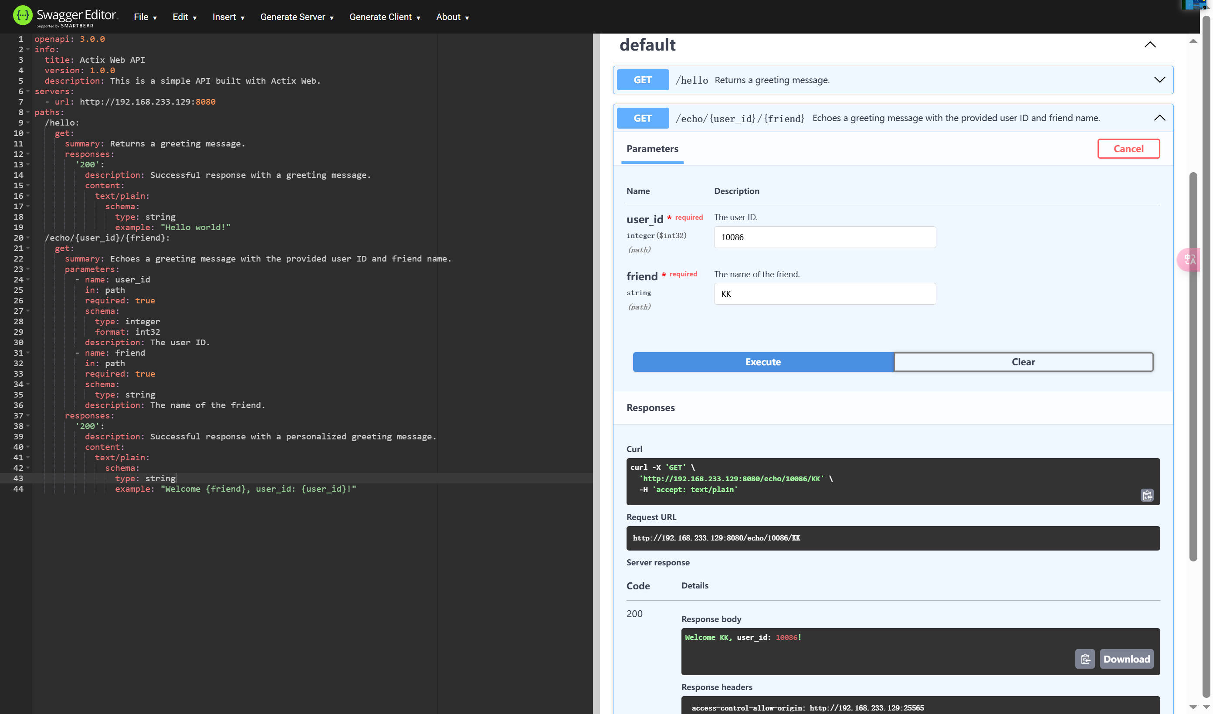Copy the curl command to clipboard

[1147, 495]
